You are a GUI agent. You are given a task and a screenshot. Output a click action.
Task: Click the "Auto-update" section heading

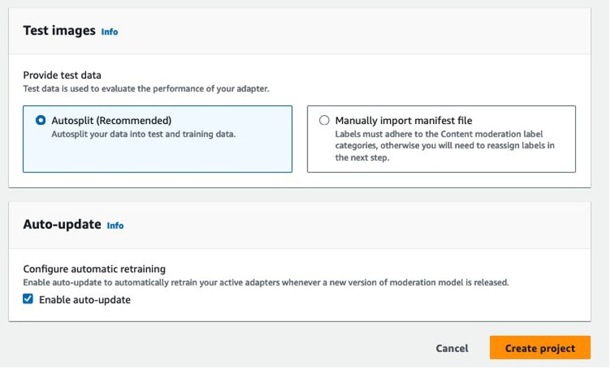62,225
